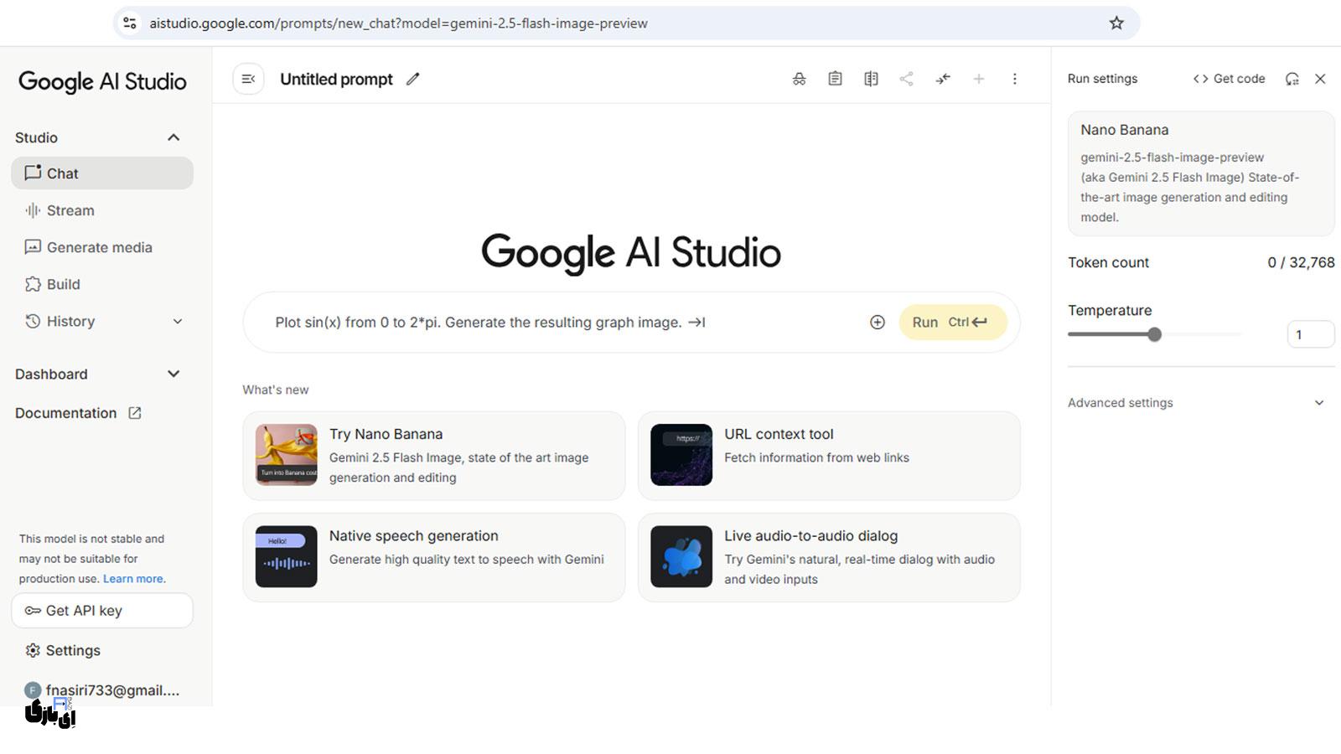Image resolution: width=1341 pixels, height=754 pixels.
Task: Open Generate media from sidebar
Action: coord(99,248)
